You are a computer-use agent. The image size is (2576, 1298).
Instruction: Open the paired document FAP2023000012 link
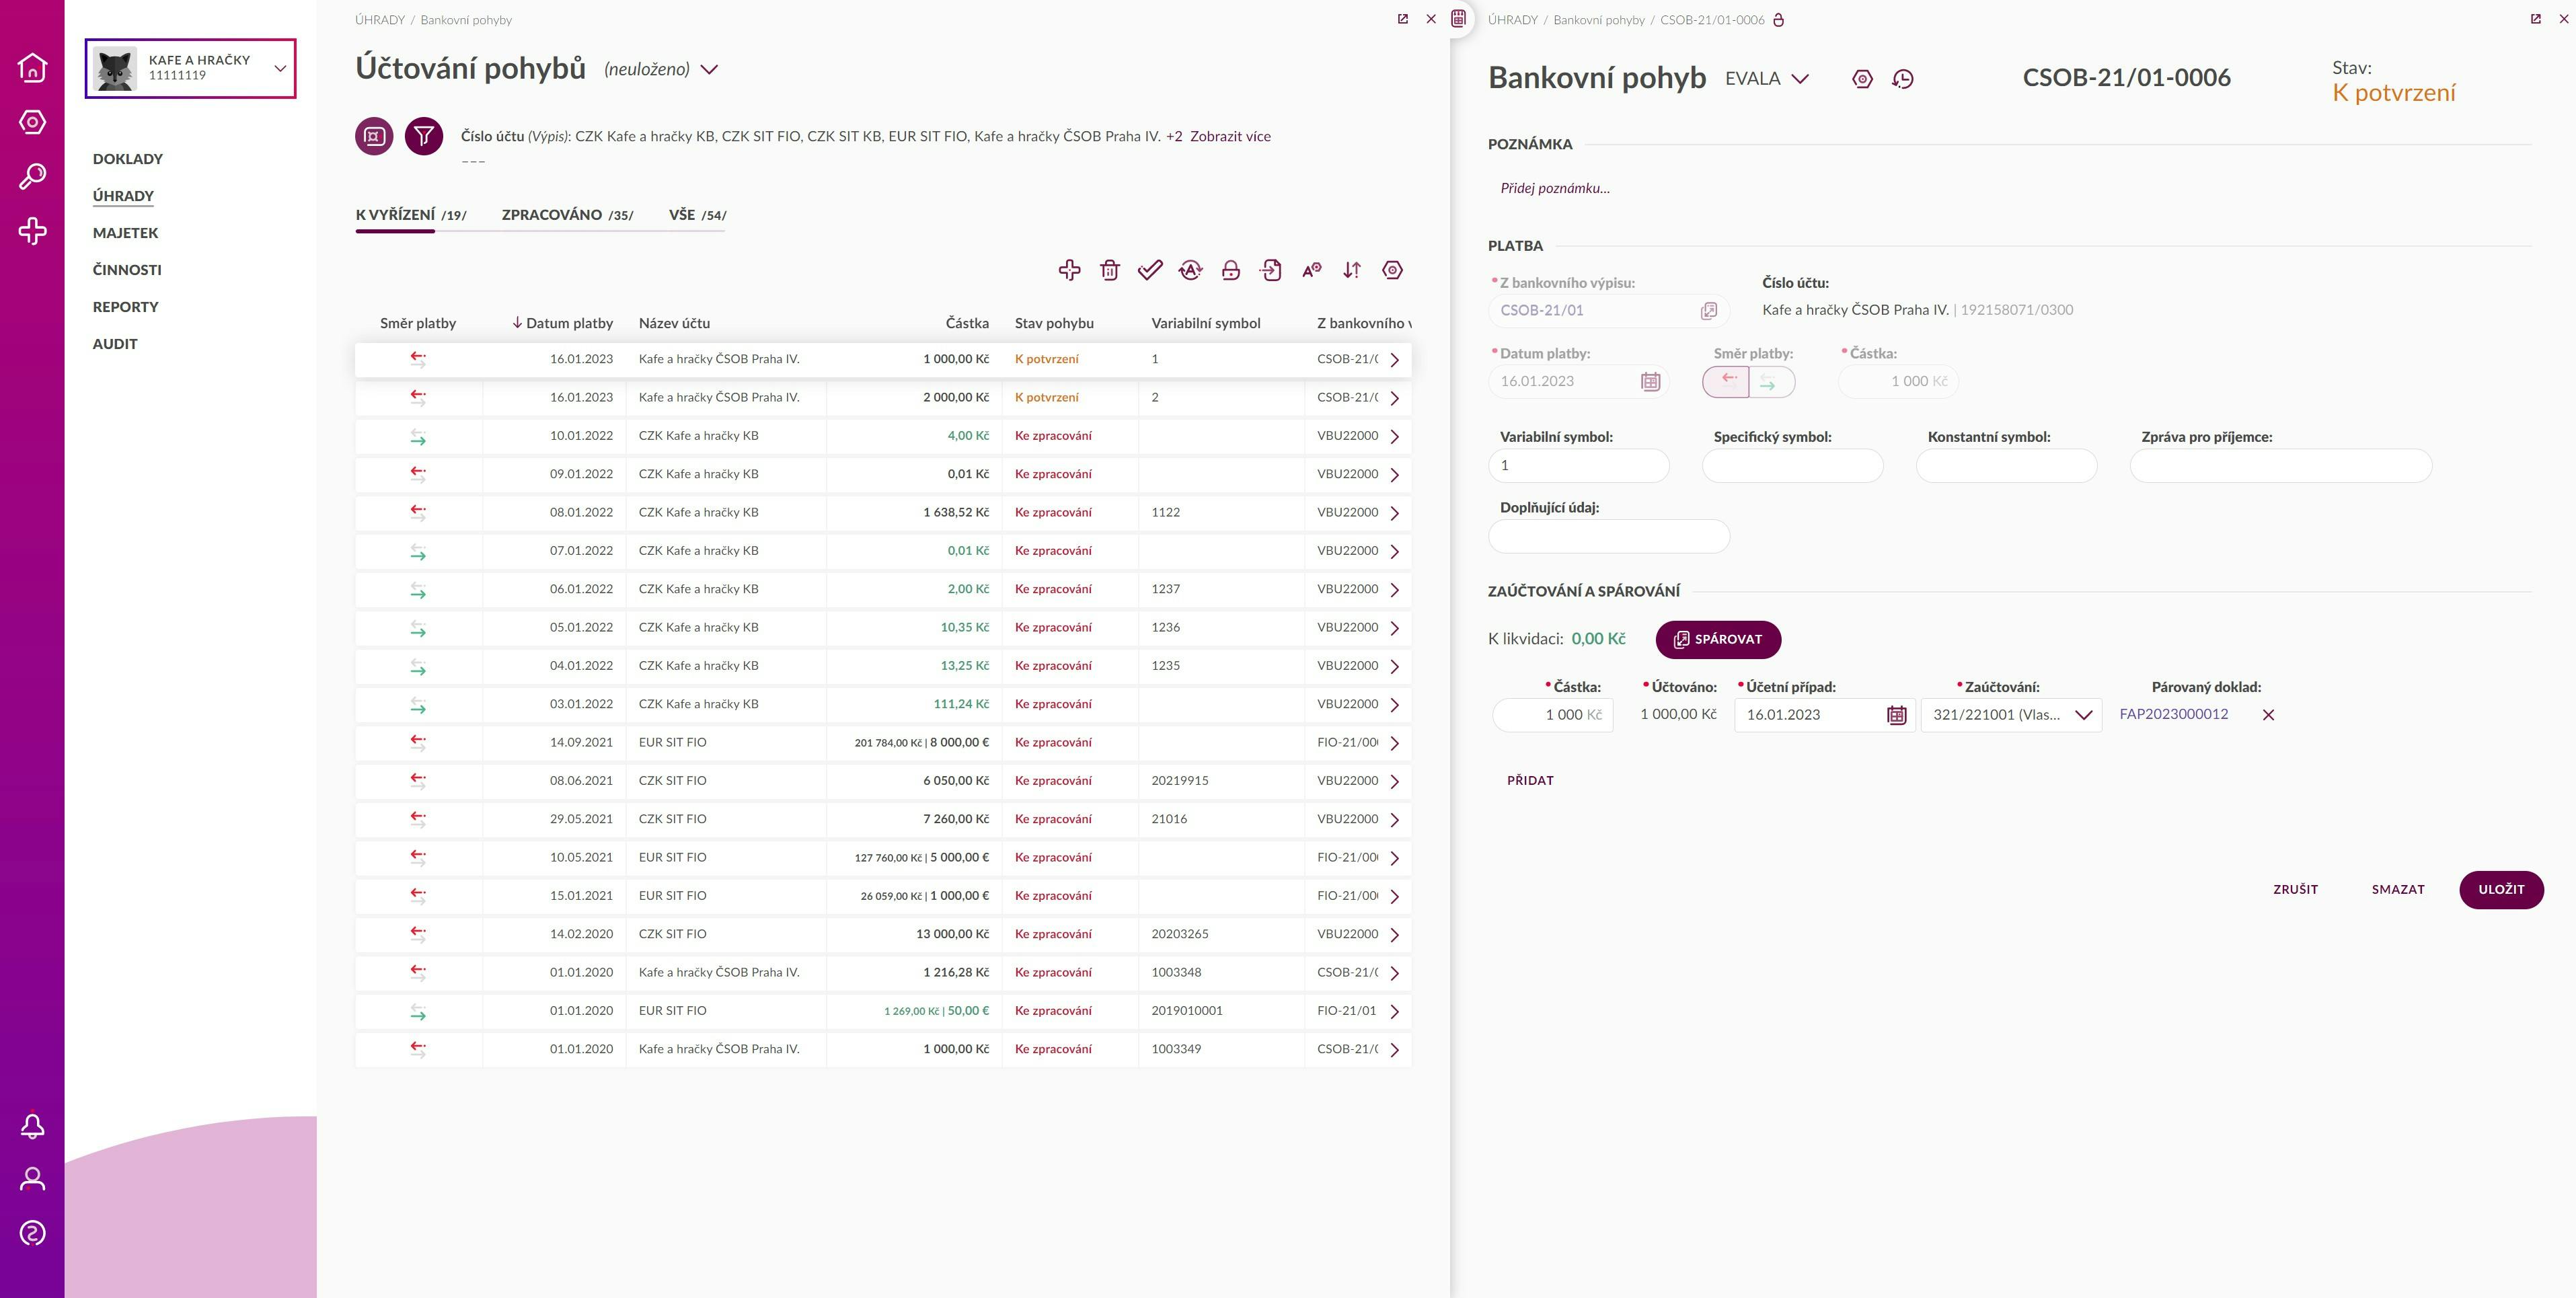tap(2174, 714)
